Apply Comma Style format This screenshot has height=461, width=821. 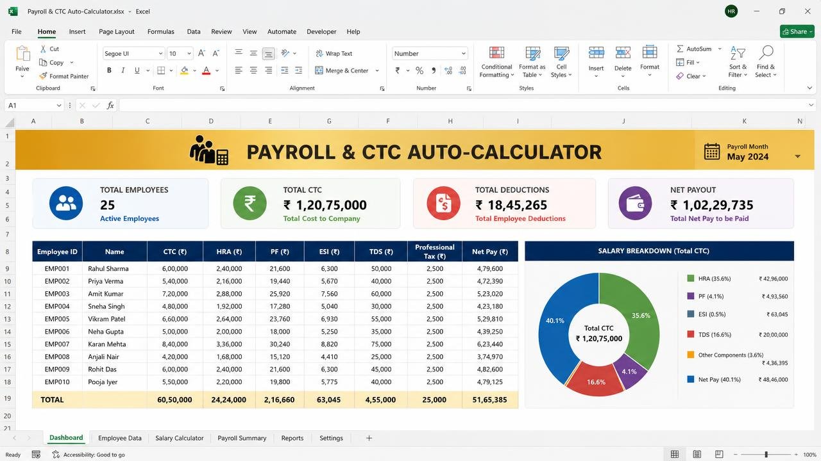coord(434,70)
